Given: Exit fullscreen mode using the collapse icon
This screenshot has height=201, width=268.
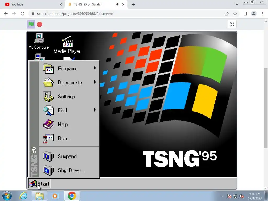Looking at the screenshot, I should 232,24.
